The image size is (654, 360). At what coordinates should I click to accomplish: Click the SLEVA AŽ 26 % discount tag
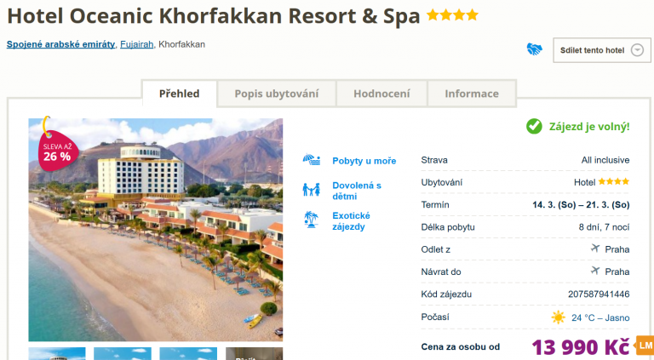pyautogui.click(x=57, y=150)
